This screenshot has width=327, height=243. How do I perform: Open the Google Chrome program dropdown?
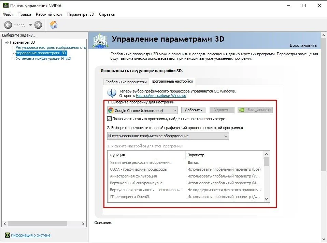coord(142,110)
